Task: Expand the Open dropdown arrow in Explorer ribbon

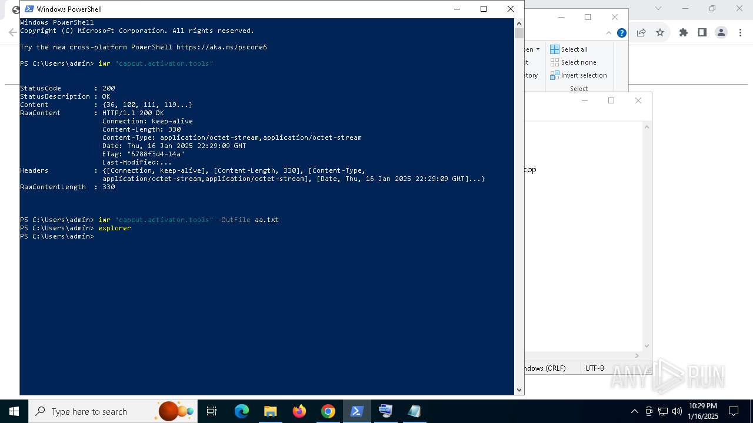Action: coord(538,49)
